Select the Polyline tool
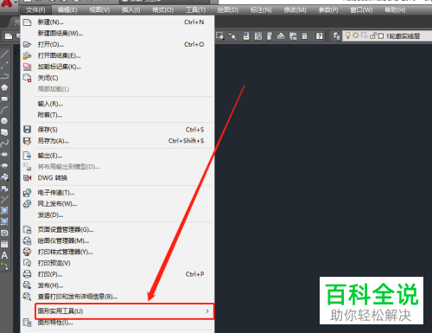Image resolution: width=432 pixels, height=333 pixels. click(x=4, y=76)
